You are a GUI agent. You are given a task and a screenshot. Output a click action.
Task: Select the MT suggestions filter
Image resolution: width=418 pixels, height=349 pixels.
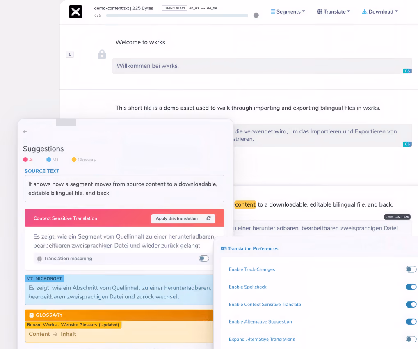click(x=53, y=160)
